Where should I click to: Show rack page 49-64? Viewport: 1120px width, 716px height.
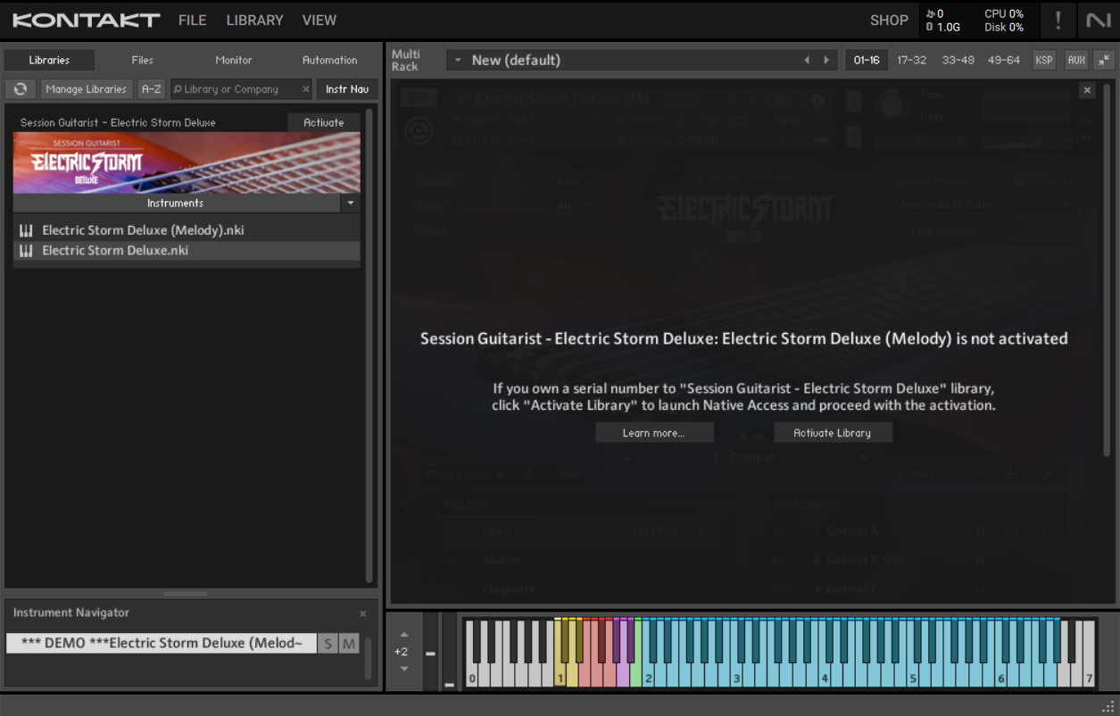point(1004,60)
